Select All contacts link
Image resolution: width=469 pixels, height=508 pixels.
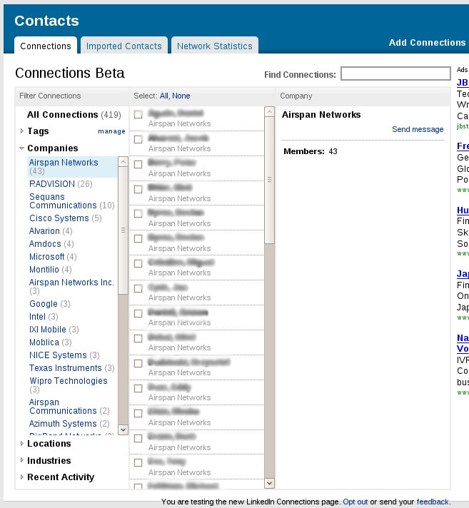(x=163, y=96)
